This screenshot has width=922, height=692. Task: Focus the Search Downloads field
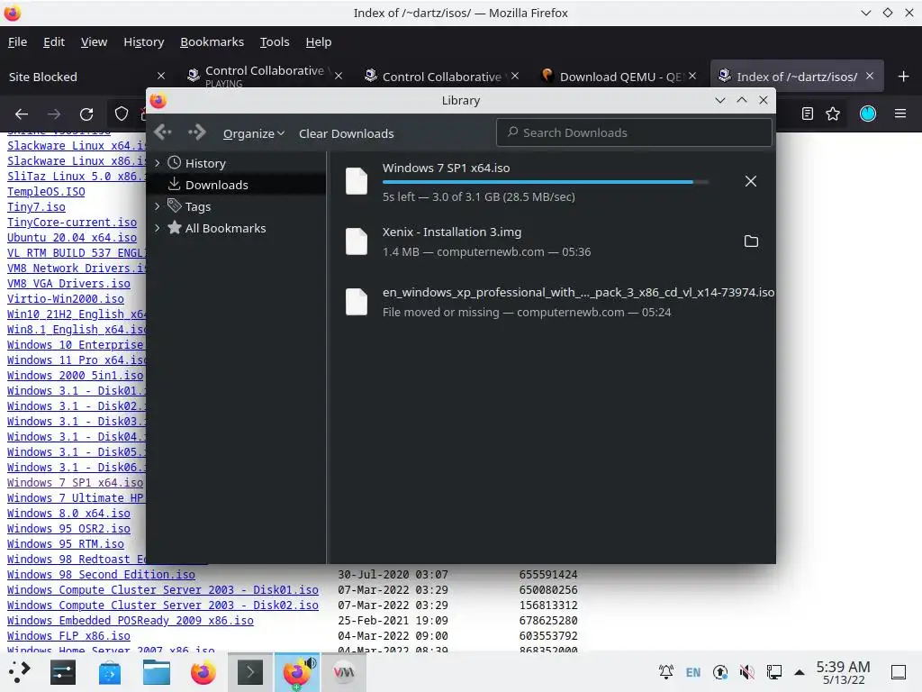pyautogui.click(x=634, y=133)
